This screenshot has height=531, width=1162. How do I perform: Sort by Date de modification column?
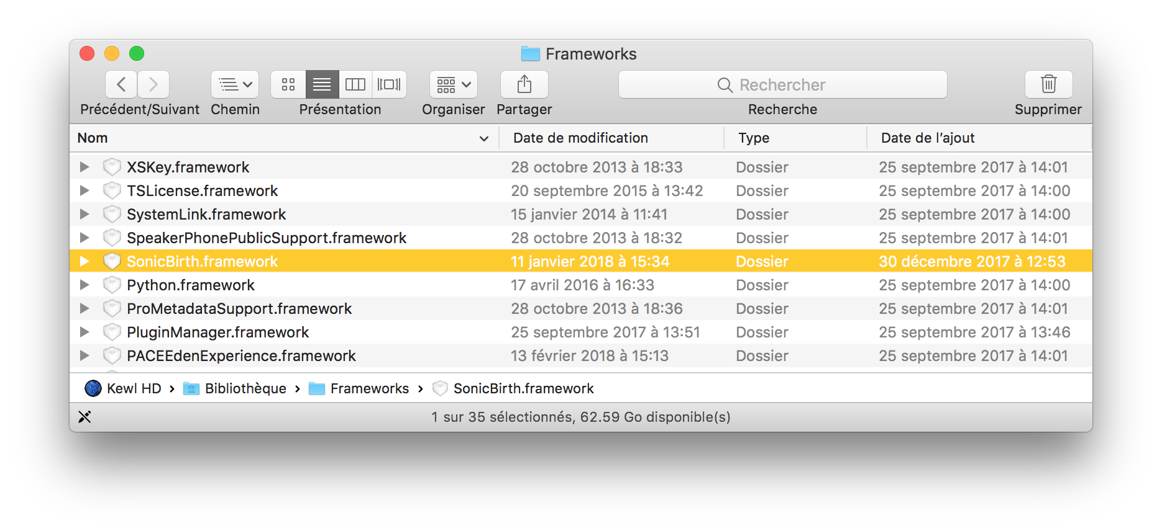[x=580, y=138]
